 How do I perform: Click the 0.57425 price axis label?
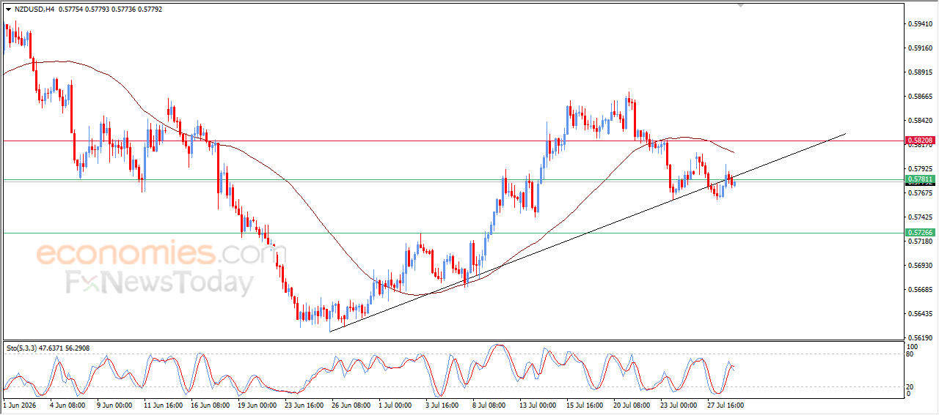(x=920, y=217)
